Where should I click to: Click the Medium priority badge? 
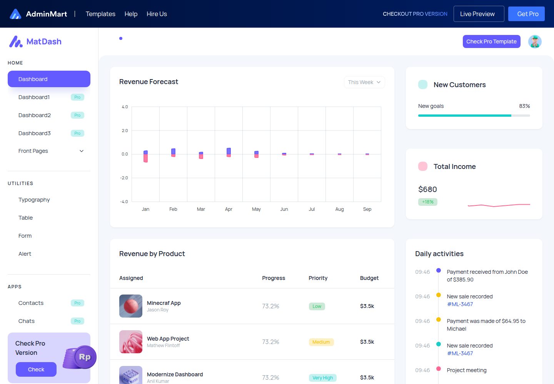[x=321, y=342]
